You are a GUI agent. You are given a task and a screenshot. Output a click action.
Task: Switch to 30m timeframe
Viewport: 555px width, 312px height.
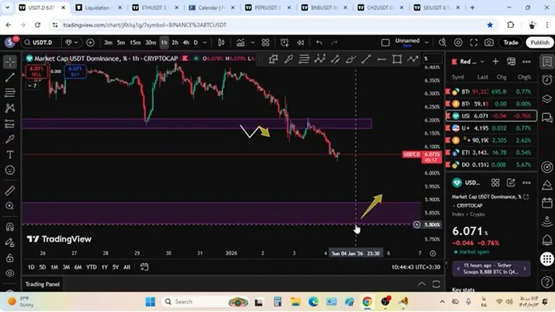tap(151, 43)
